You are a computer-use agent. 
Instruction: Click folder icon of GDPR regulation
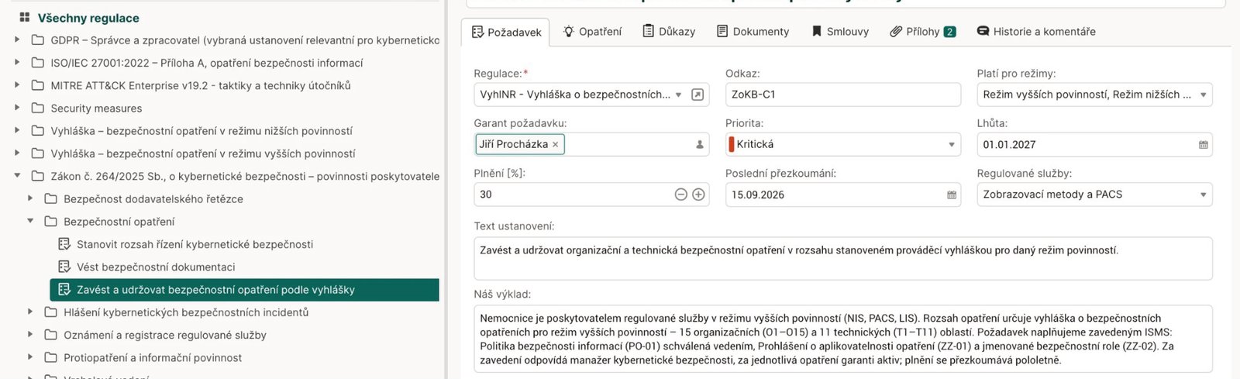tap(37, 40)
